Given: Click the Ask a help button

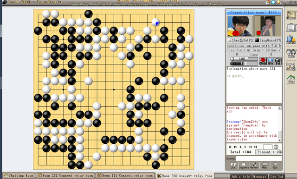Looking at the screenshot, I should tap(241, 177).
